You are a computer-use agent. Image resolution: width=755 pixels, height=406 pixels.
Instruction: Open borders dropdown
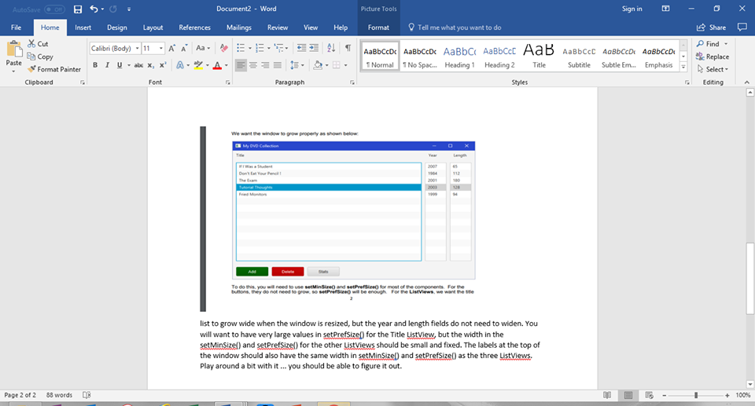346,65
